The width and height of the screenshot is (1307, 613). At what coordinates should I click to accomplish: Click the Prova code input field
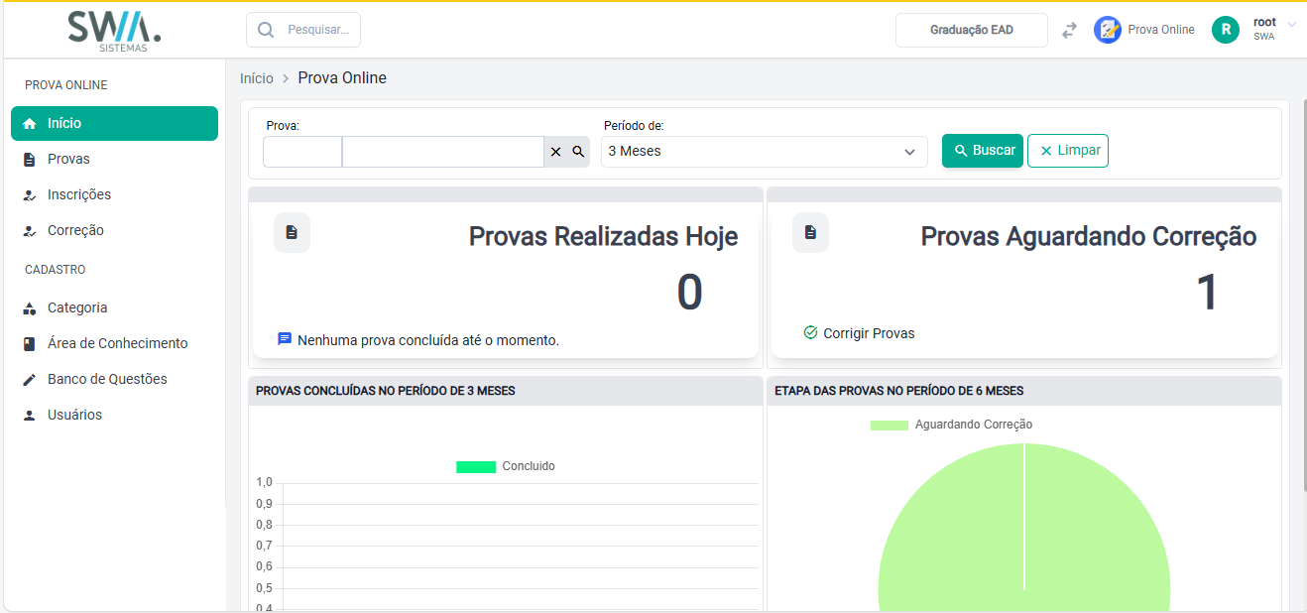(x=302, y=152)
